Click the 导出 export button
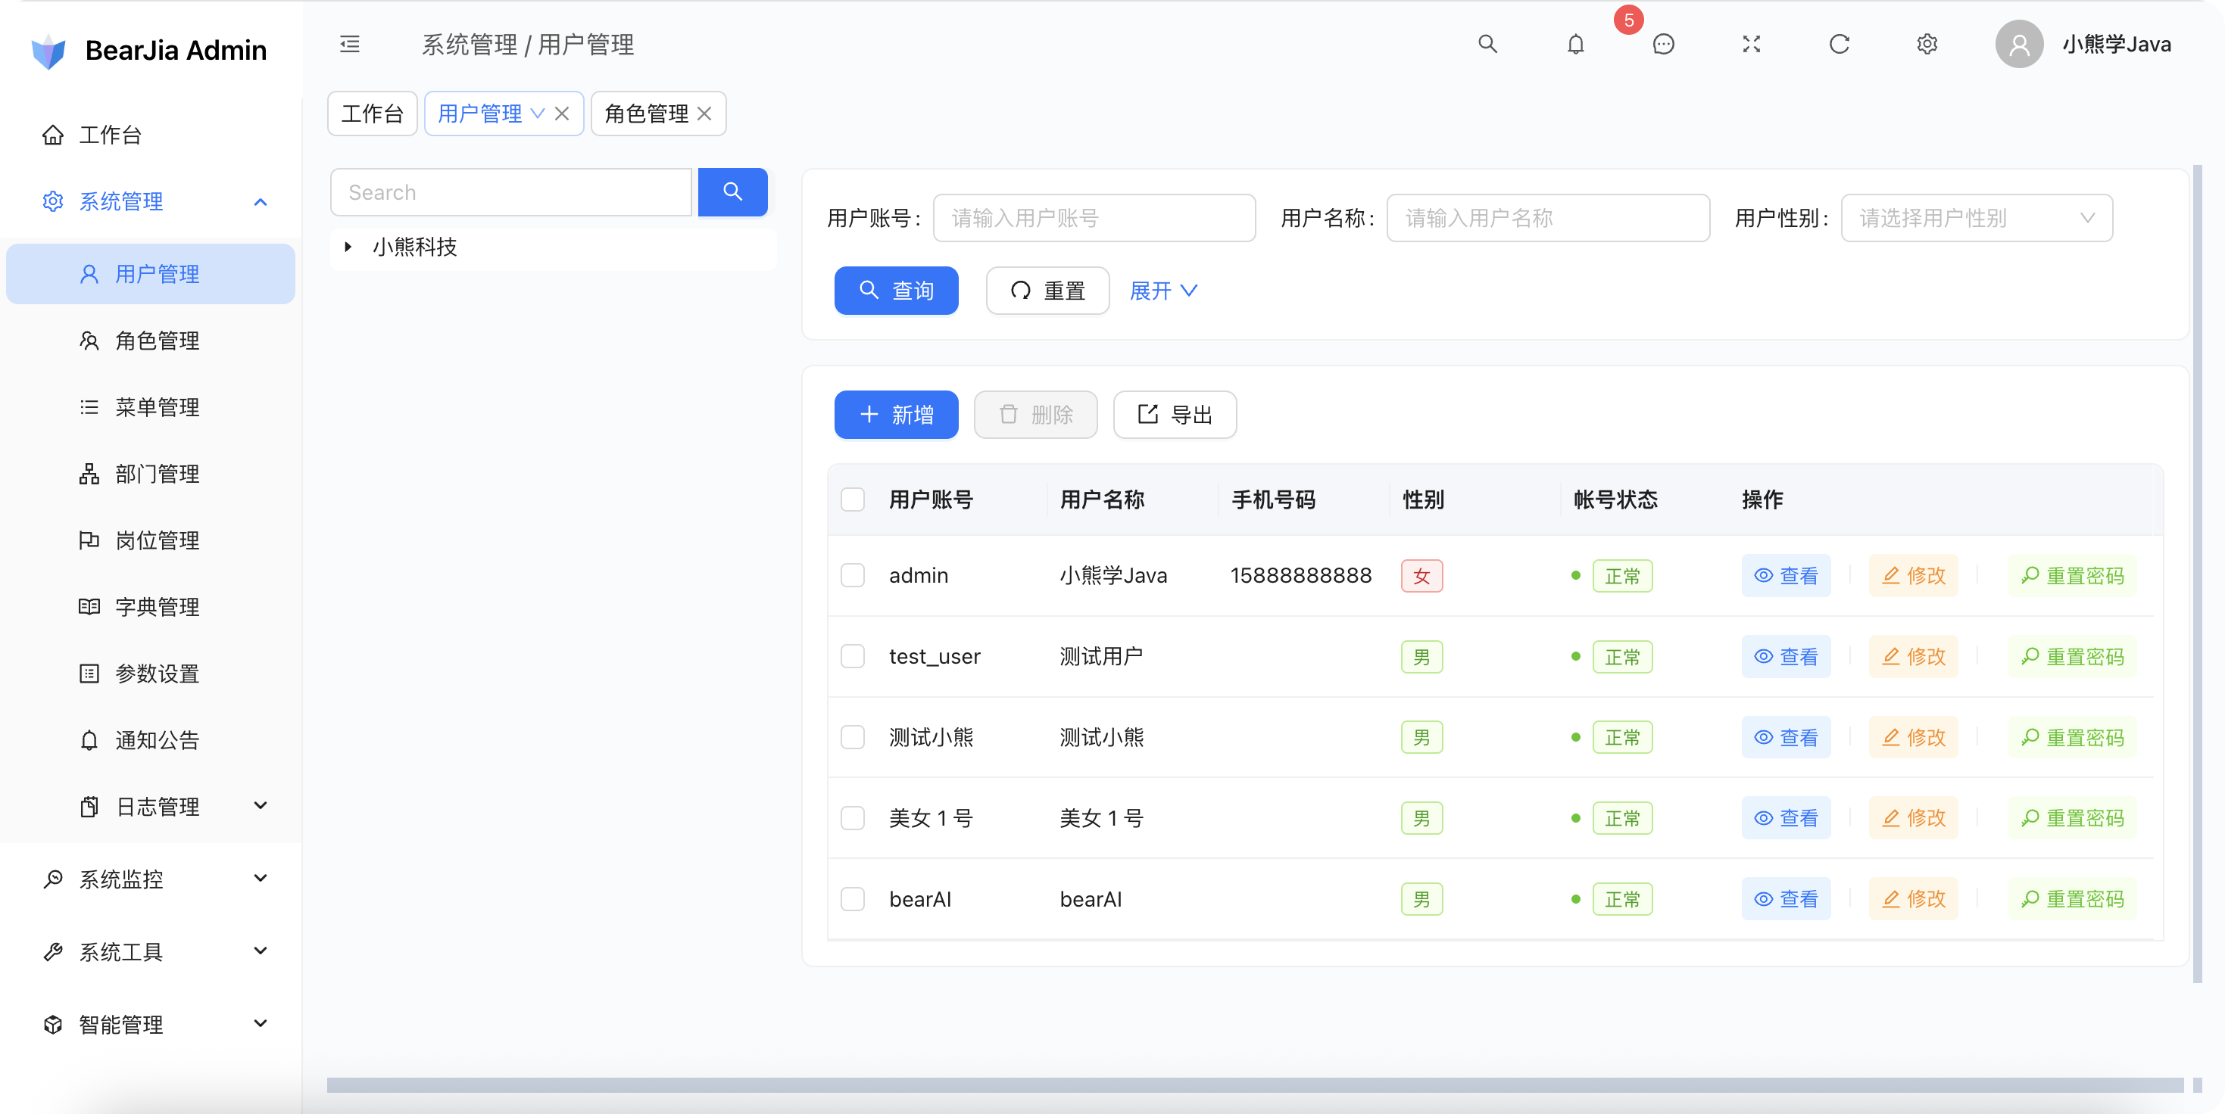Image resolution: width=2225 pixels, height=1114 pixels. 1174,415
